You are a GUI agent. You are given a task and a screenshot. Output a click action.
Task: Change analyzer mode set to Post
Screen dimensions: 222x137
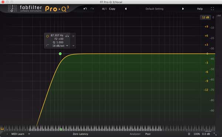click(148, 134)
